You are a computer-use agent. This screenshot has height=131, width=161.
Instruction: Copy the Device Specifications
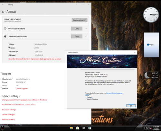point(77,29)
